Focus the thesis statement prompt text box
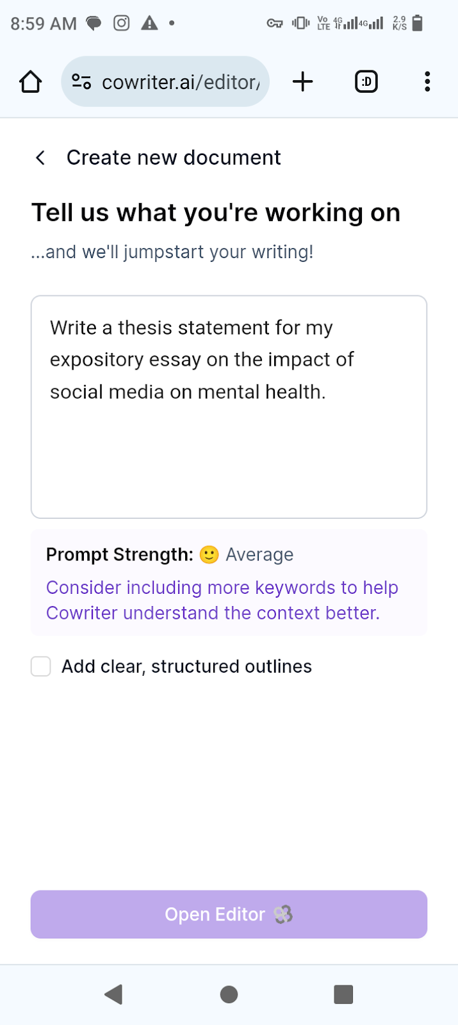Viewport: 458px width, 1025px height. [x=229, y=407]
